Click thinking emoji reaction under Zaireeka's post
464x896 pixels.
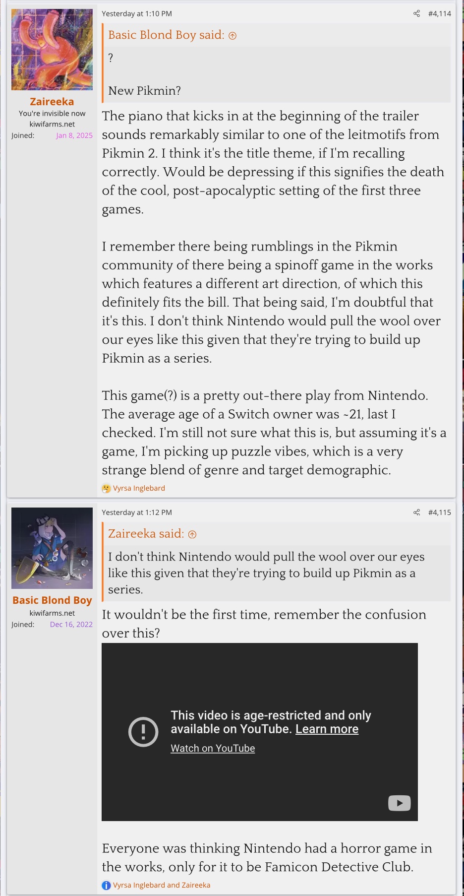coord(106,488)
